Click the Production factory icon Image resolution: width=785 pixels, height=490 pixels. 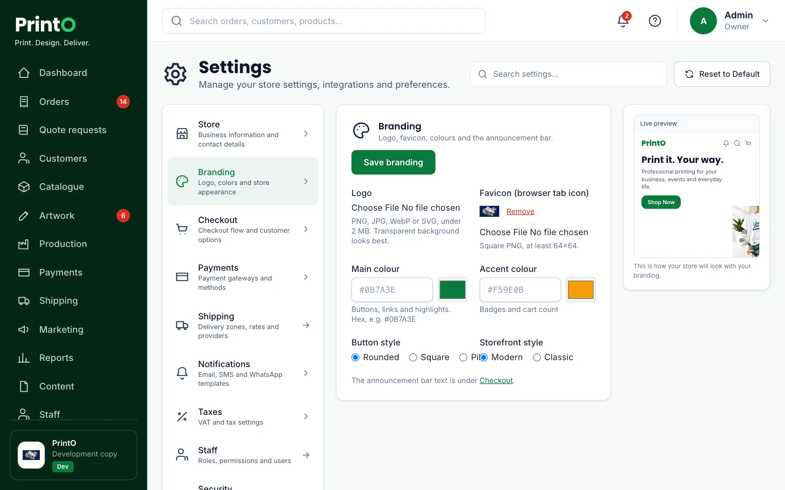[24, 244]
